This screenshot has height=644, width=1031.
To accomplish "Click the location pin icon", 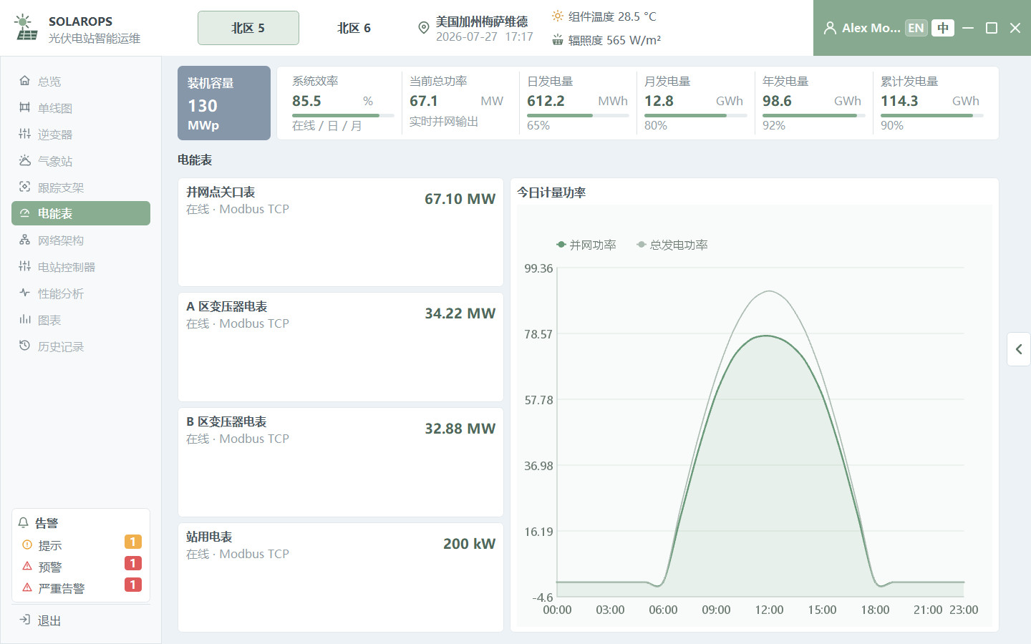I will [424, 28].
